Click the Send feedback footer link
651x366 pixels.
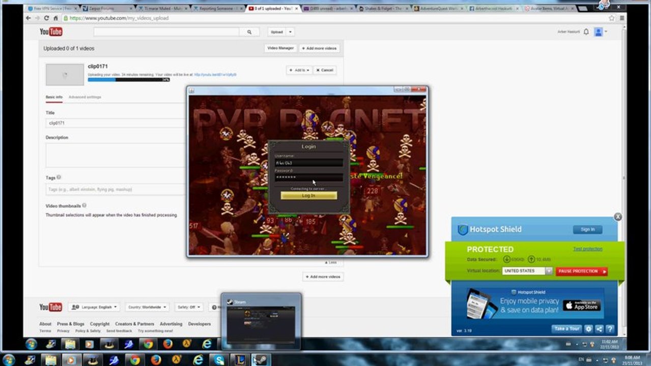119,331
